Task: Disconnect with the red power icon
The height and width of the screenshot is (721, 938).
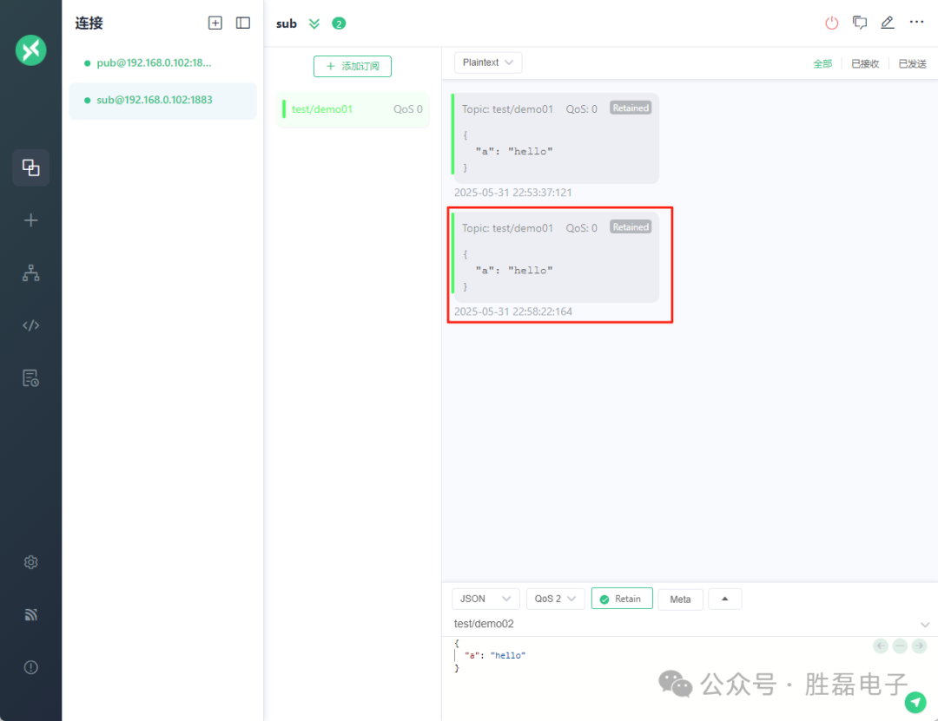Action: pos(831,23)
